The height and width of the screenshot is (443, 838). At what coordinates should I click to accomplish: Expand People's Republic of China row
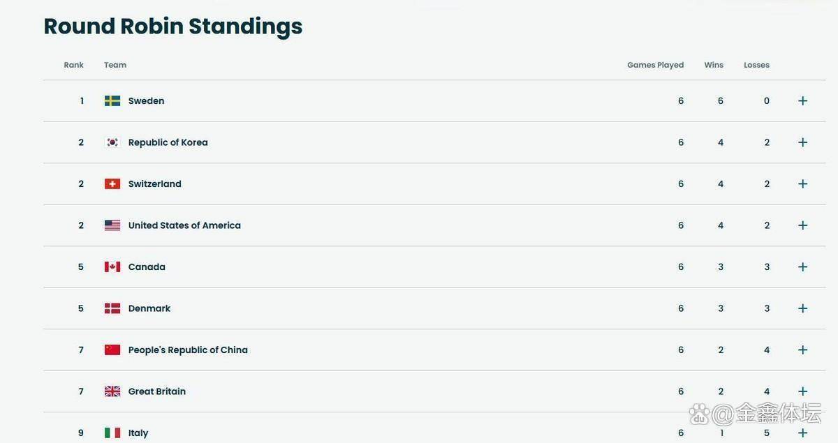coord(803,350)
